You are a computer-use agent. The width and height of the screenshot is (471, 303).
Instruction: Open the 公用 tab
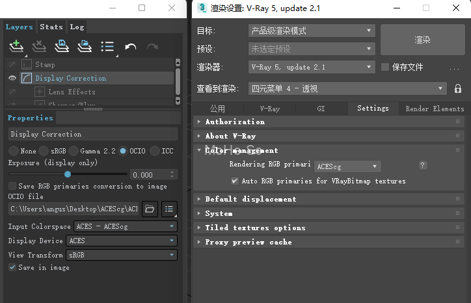pos(217,109)
